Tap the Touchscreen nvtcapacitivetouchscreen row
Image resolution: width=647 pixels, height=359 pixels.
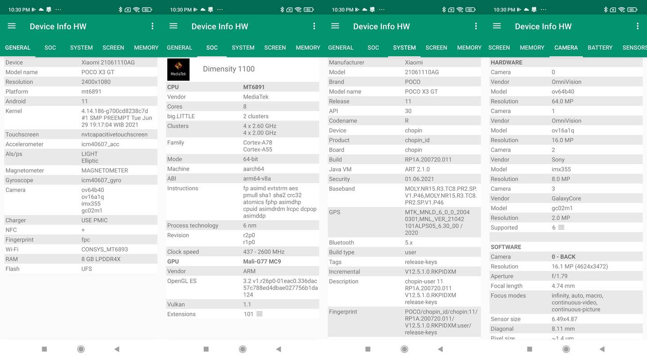click(x=81, y=134)
